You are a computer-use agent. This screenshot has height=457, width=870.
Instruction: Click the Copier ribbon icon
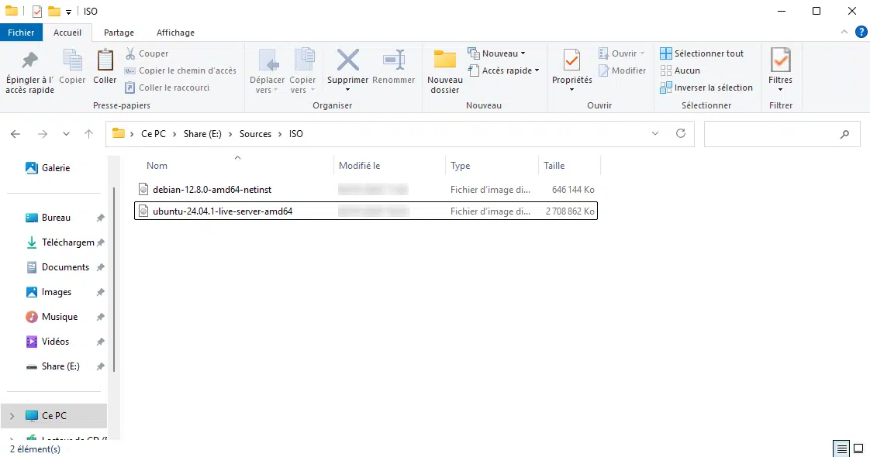[x=72, y=61]
